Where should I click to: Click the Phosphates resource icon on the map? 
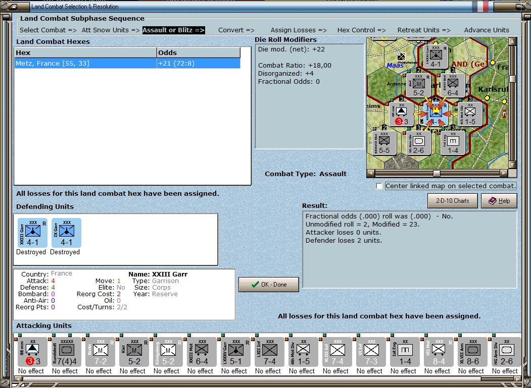coord(401,57)
